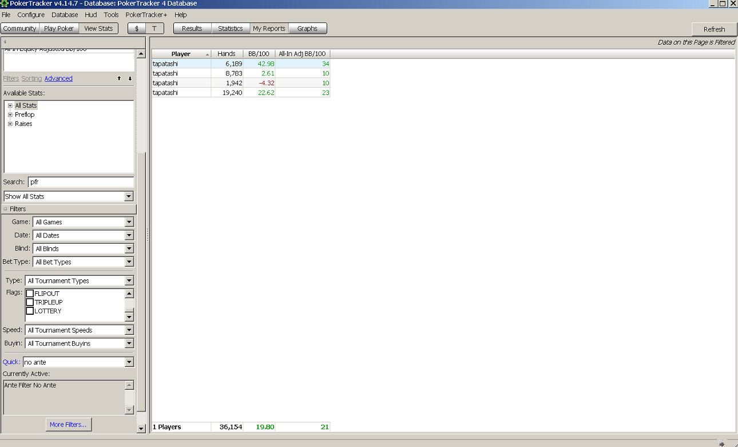Image resolution: width=738 pixels, height=447 pixels.
Task: Open the tournament Speed dropdown
Action: click(x=129, y=330)
